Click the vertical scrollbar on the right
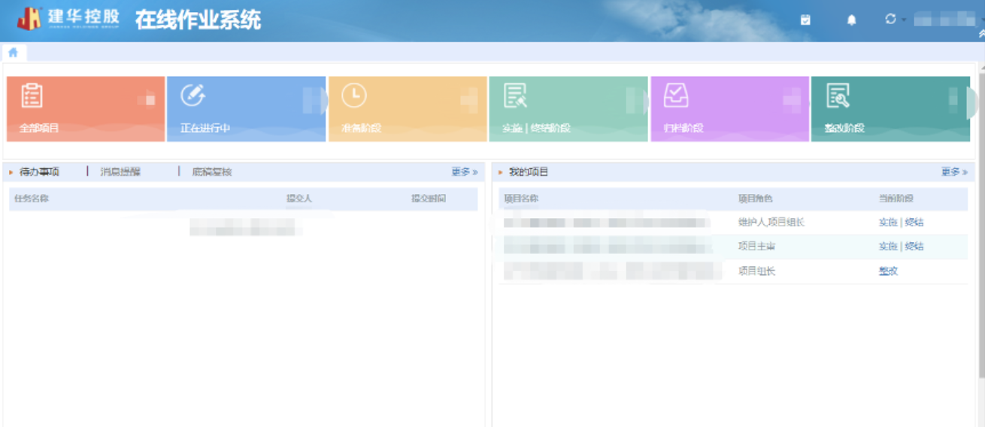The height and width of the screenshot is (427, 985). click(x=980, y=226)
